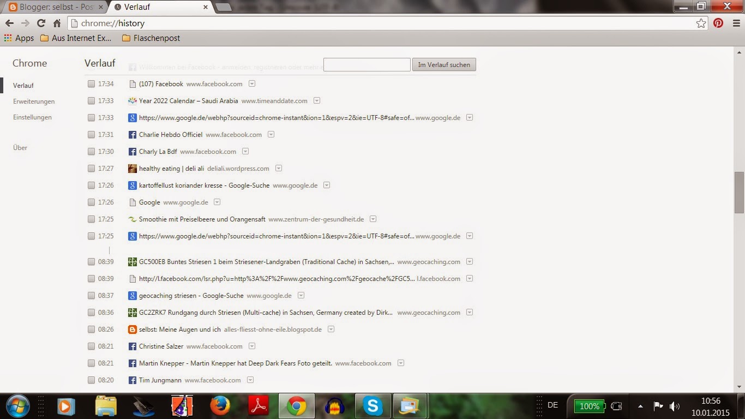Viewport: 745px width, 419px height.
Task: Open the GC2ZRK7 Rundgang durch Striesen link
Action: pyautogui.click(x=266, y=313)
